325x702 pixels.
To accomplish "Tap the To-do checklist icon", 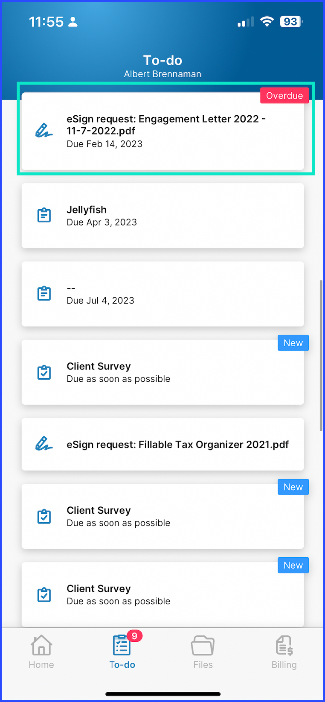I will (122, 646).
